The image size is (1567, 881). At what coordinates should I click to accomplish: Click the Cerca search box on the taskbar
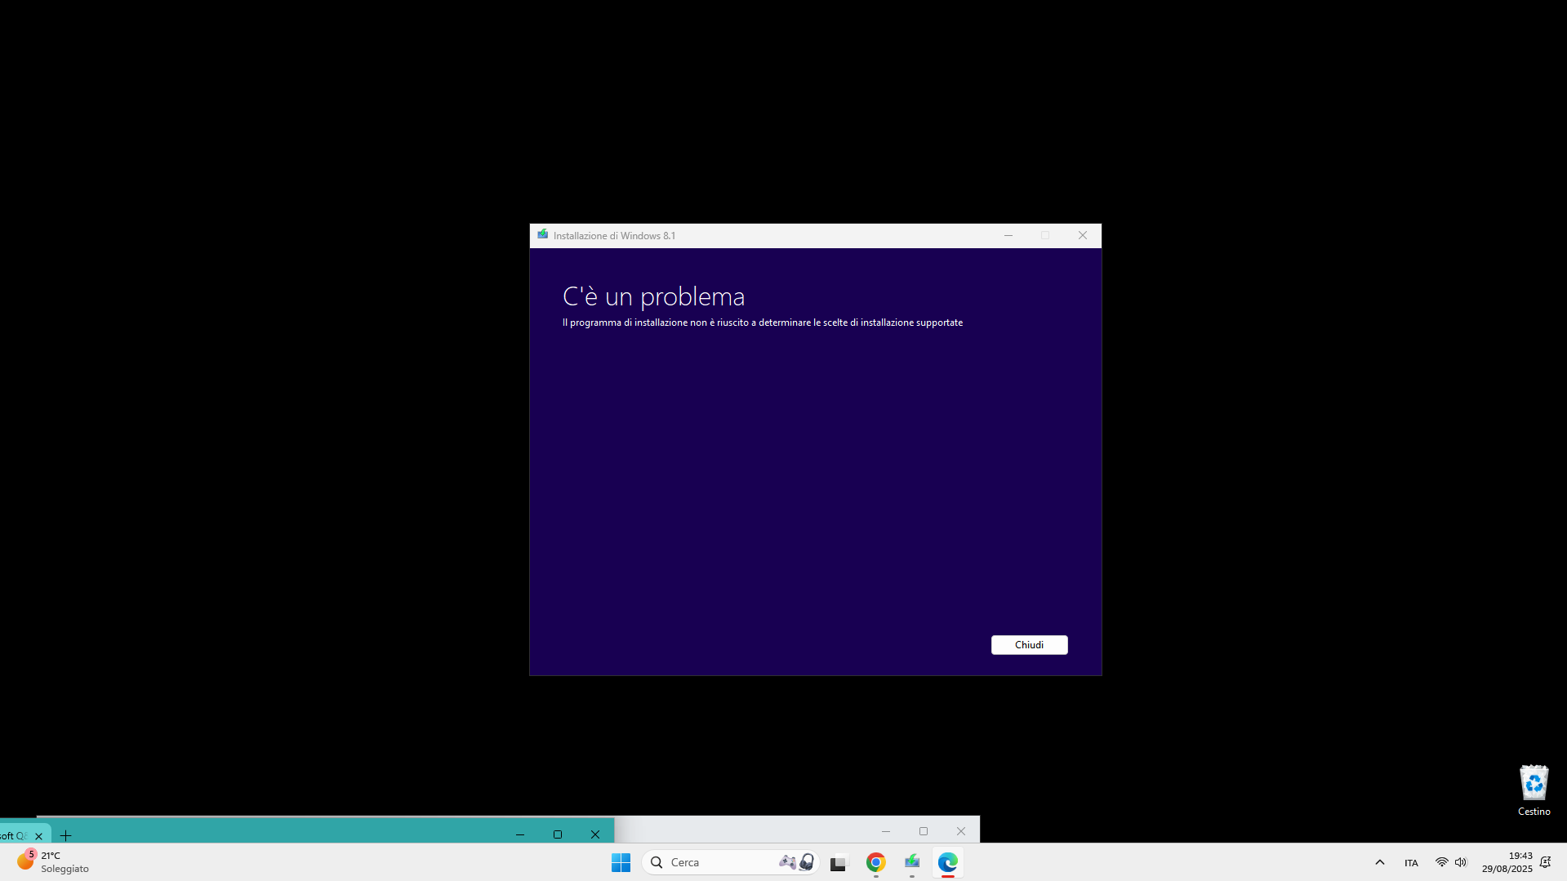coord(731,862)
